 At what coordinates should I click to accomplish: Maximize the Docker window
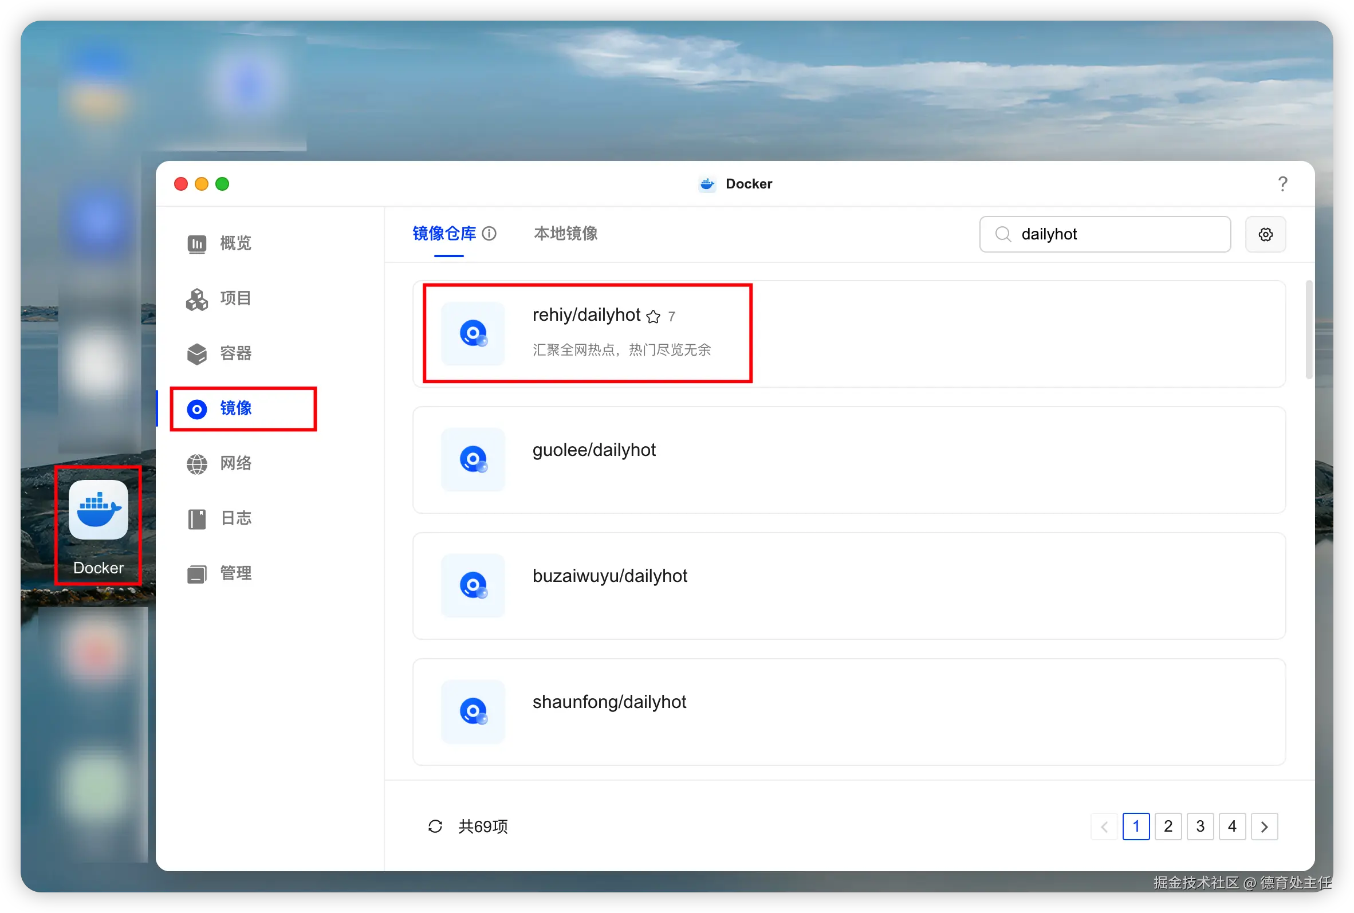(222, 184)
